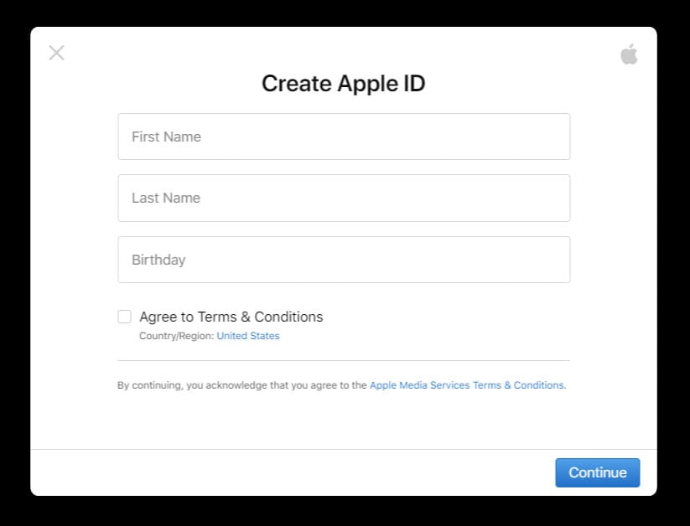The width and height of the screenshot is (690, 526).
Task: Click inside the Last Name field
Action: click(343, 198)
